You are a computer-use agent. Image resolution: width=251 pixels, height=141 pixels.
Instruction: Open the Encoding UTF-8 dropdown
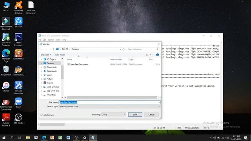pos(113,114)
